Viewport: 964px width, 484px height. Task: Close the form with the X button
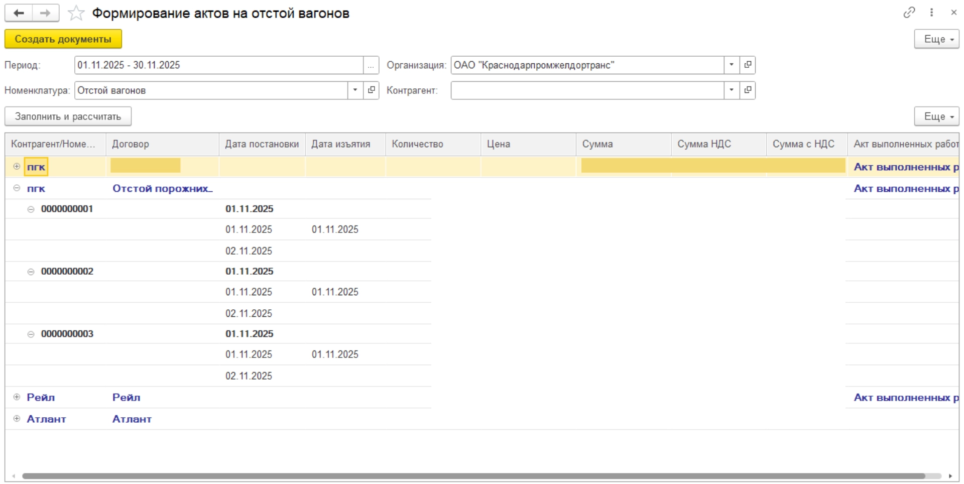pos(953,13)
